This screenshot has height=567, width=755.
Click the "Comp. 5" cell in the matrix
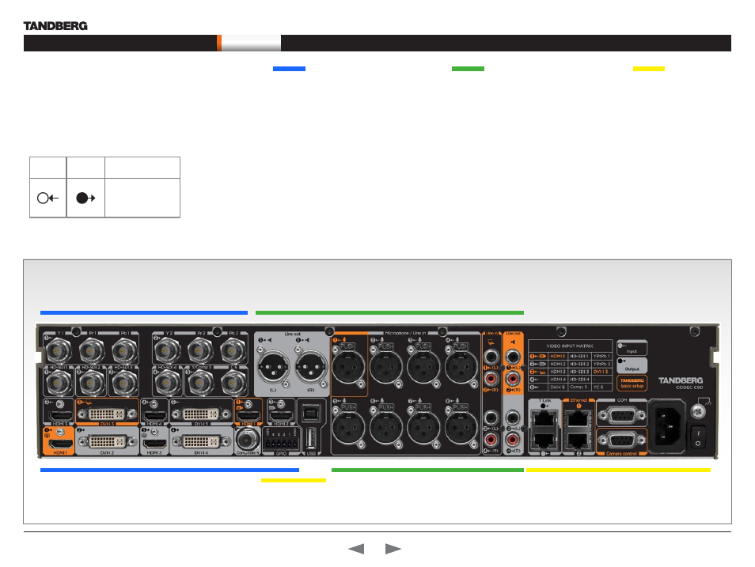[x=579, y=387]
